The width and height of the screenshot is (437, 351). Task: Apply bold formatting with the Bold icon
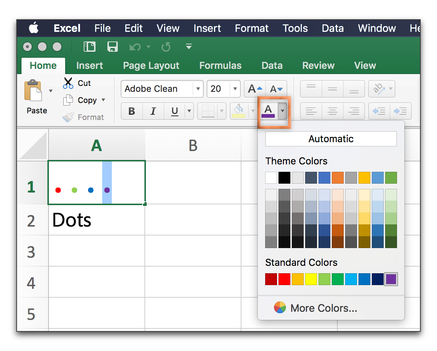pos(132,111)
